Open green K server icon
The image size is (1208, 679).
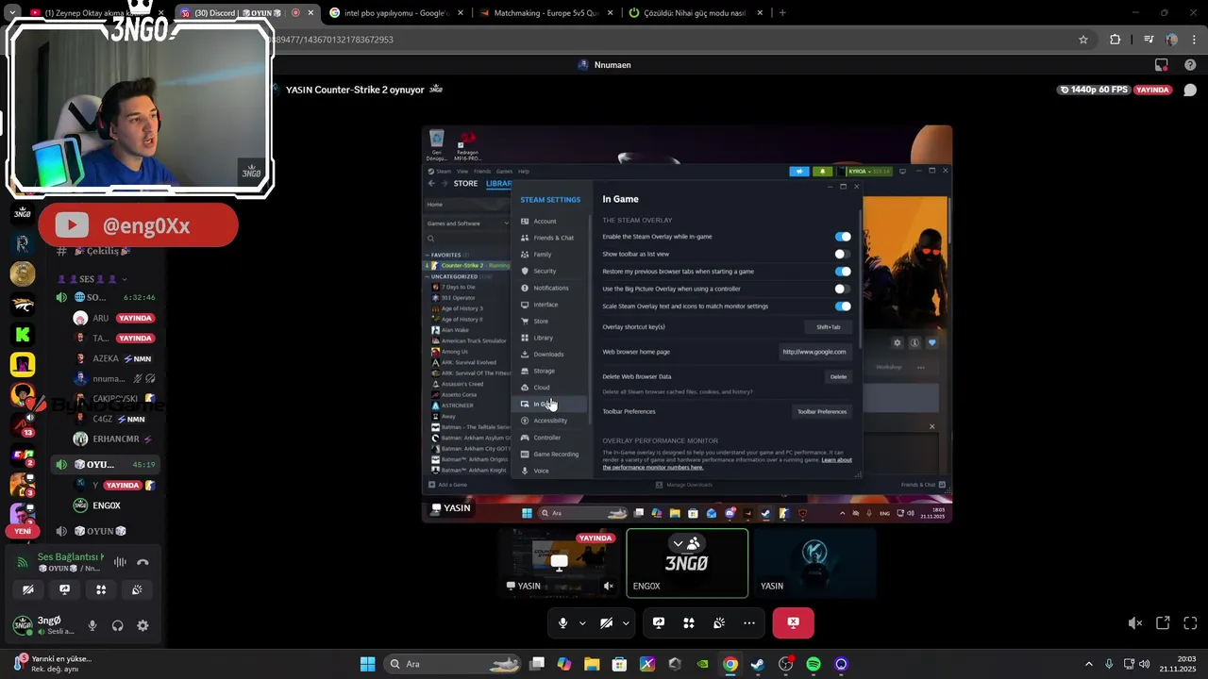pyautogui.click(x=23, y=334)
